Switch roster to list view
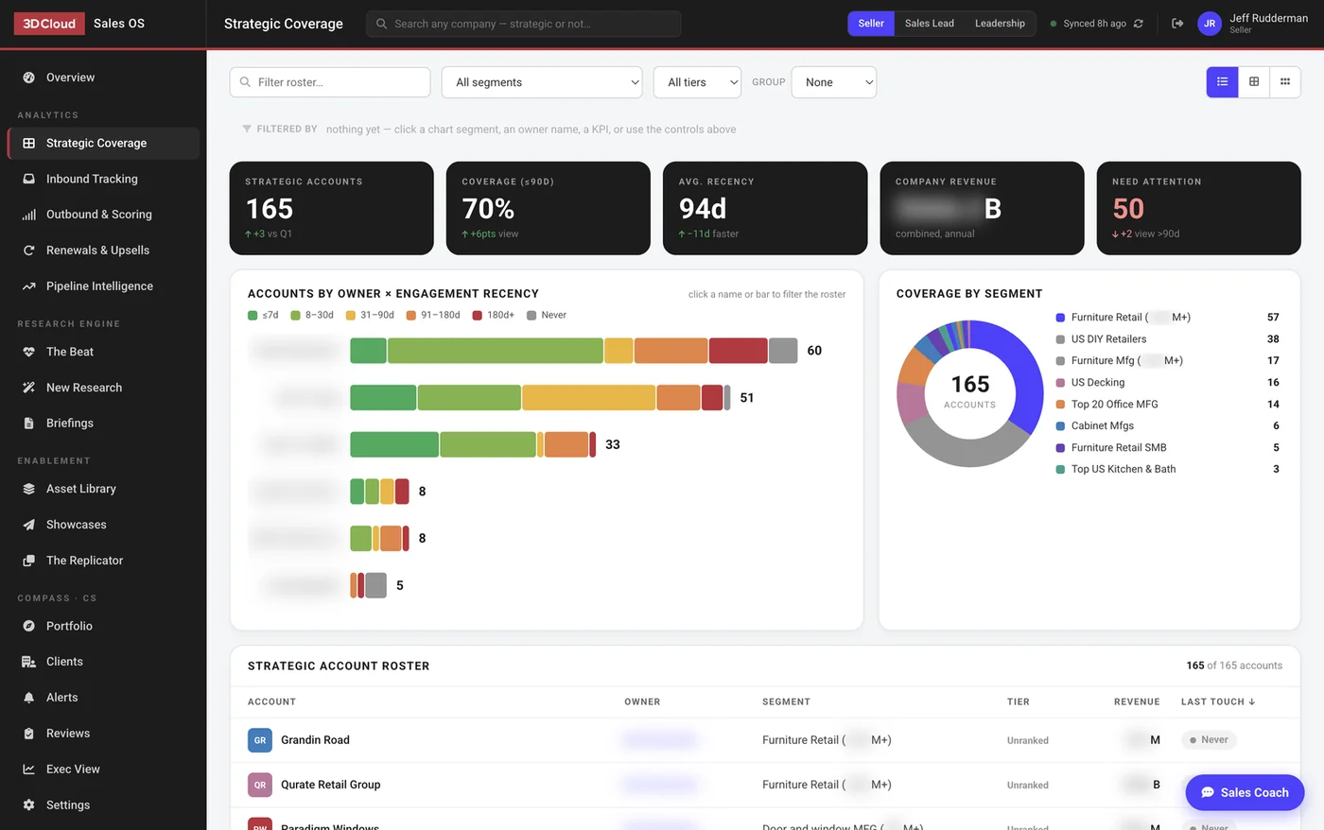This screenshot has height=830, width=1324. [x=1222, y=82]
